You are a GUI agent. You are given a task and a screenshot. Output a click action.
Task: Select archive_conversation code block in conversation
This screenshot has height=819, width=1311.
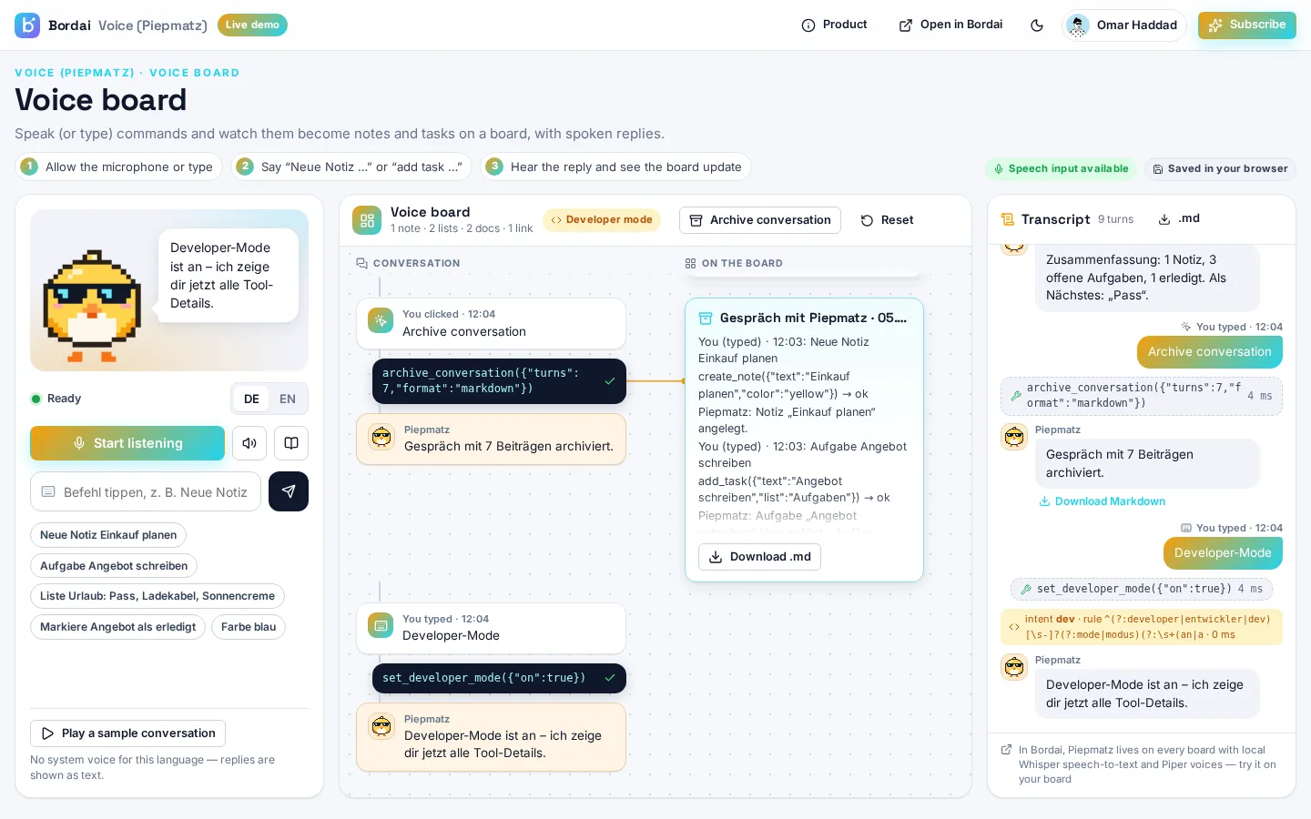point(499,381)
